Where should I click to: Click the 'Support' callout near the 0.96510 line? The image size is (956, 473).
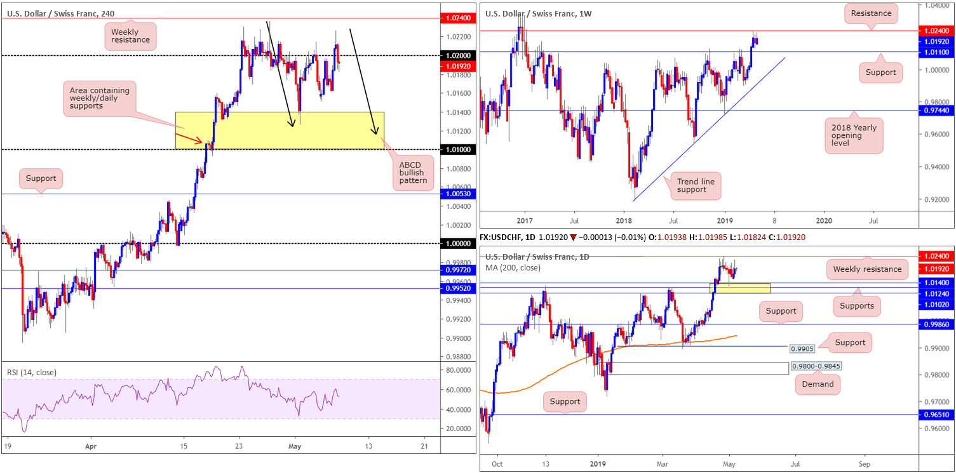click(565, 402)
